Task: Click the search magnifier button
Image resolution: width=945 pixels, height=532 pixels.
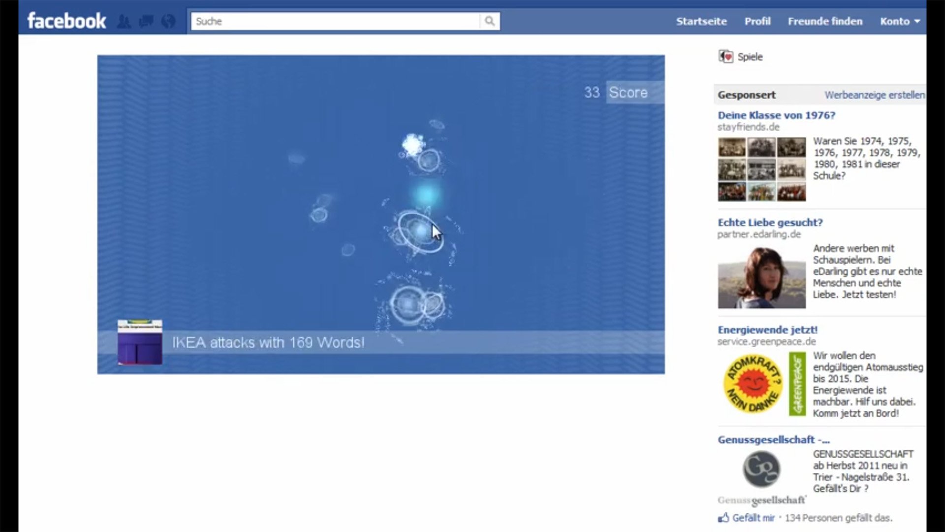Action: (x=490, y=21)
